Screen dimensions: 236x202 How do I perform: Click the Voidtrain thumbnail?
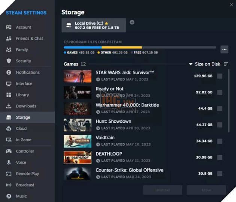(x=78, y=141)
